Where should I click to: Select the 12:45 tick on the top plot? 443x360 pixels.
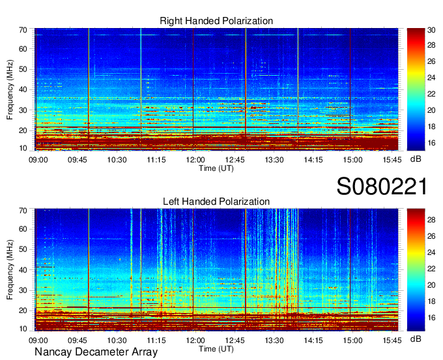pos(235,160)
